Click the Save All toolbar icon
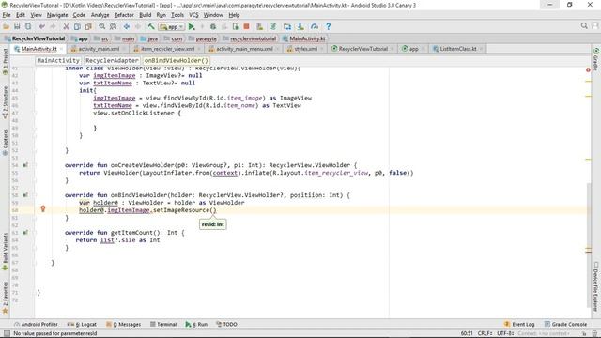Image resolution: width=601 pixels, height=338 pixels. tap(17, 26)
